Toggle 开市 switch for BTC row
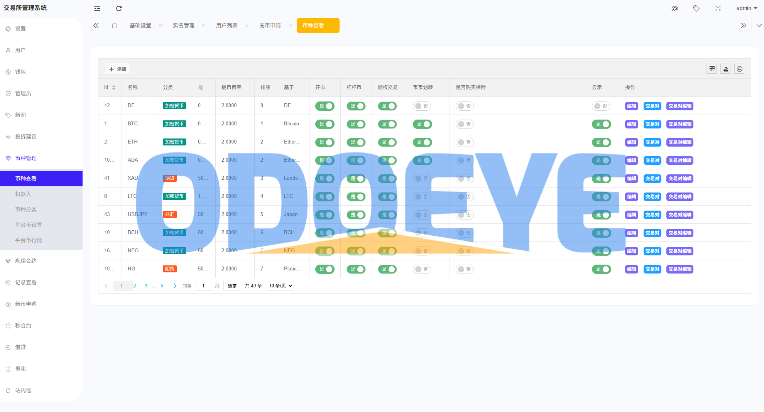 pos(325,124)
